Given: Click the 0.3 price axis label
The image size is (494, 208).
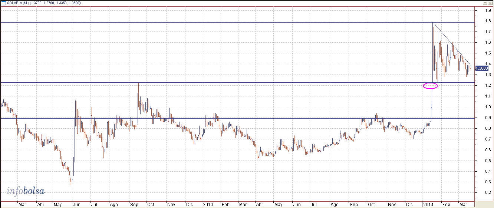Looking at the screenshot, I should pos(488,182).
